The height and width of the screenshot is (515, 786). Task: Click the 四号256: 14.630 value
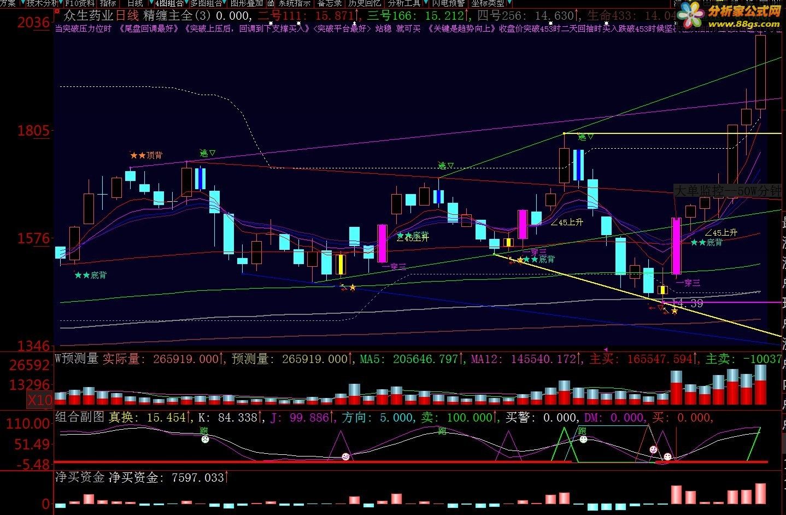(526, 16)
